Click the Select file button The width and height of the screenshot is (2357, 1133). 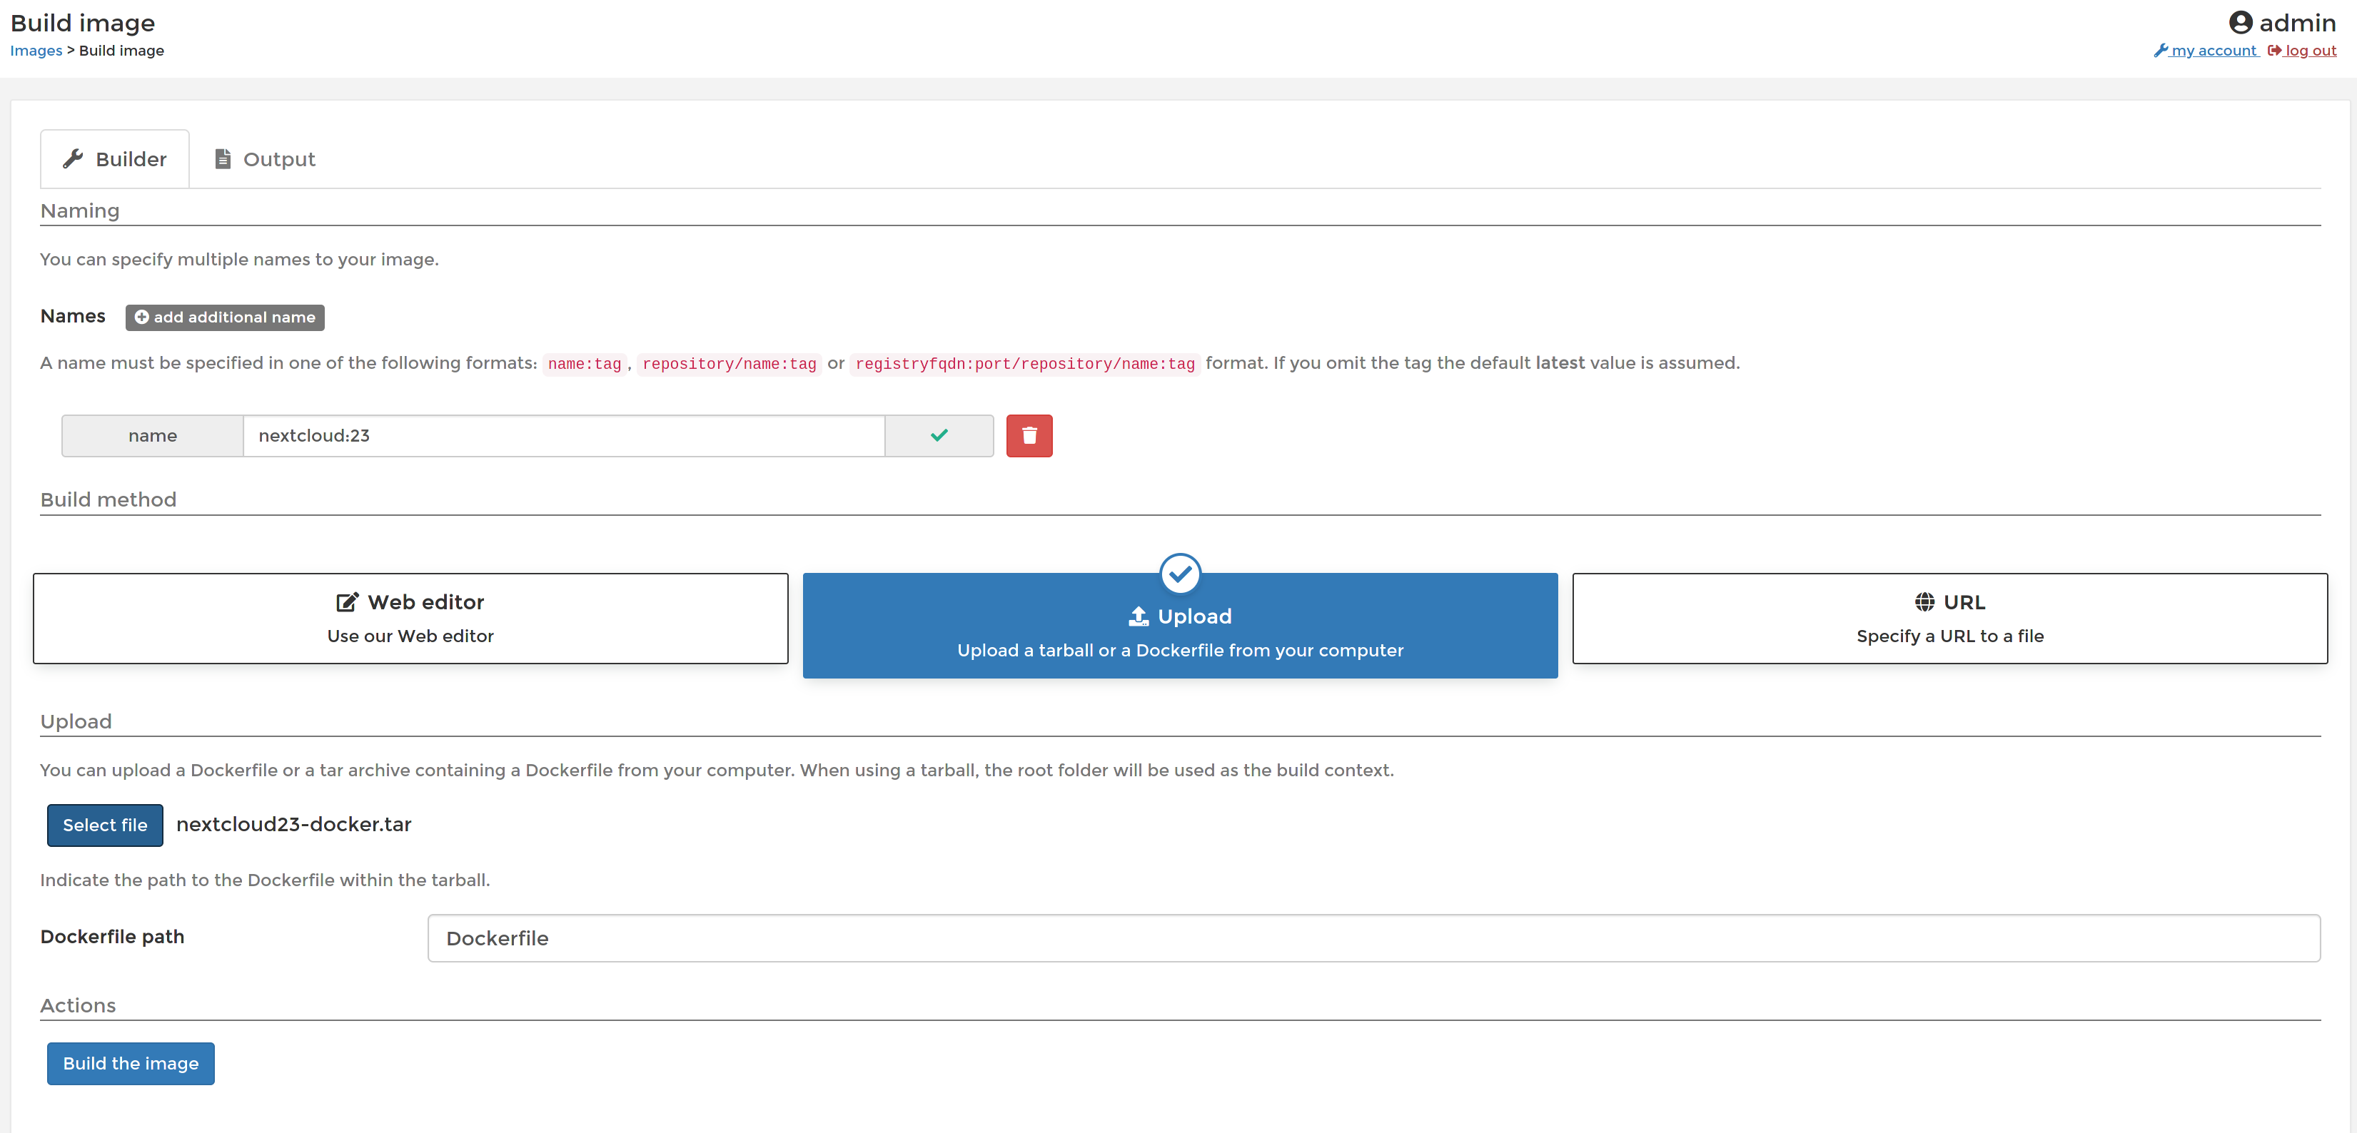pyautogui.click(x=104, y=825)
